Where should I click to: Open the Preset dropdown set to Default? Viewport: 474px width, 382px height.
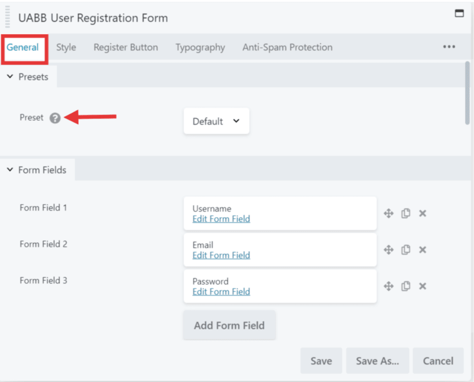coord(216,121)
